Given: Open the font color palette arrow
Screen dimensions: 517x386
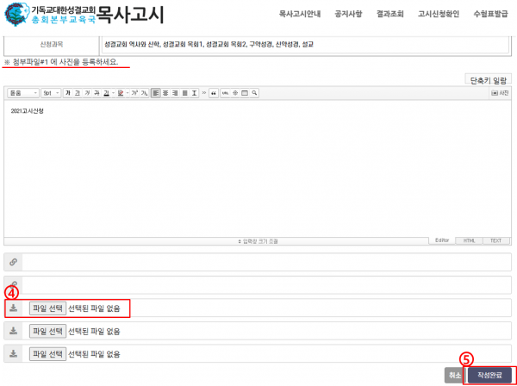Looking at the screenshot, I should [113, 93].
